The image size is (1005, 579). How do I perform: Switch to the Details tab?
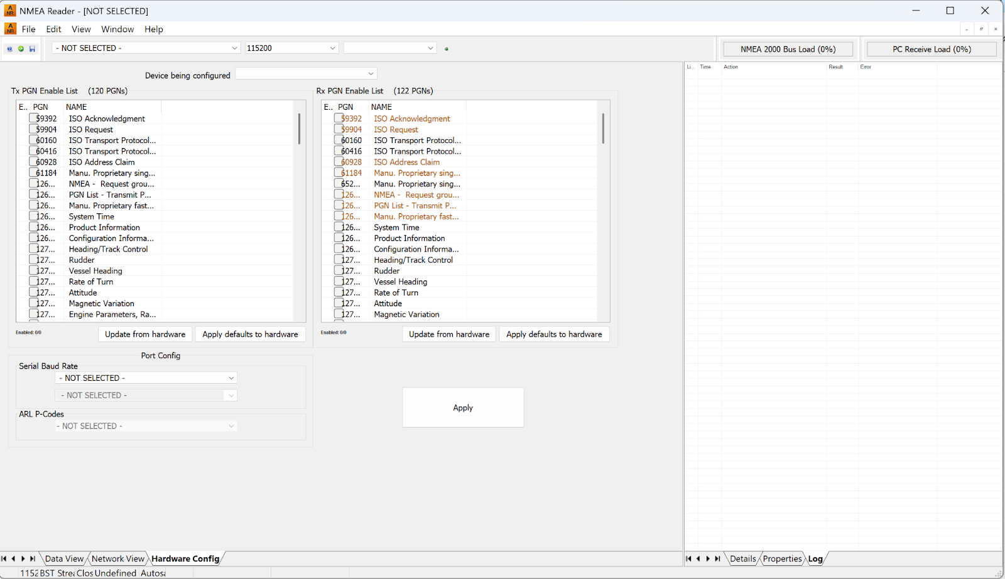(743, 559)
